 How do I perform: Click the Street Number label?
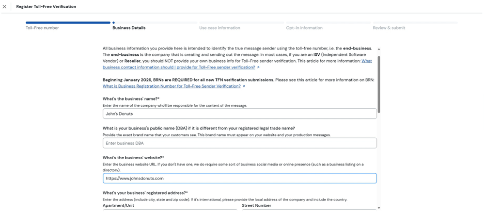click(x=256, y=205)
